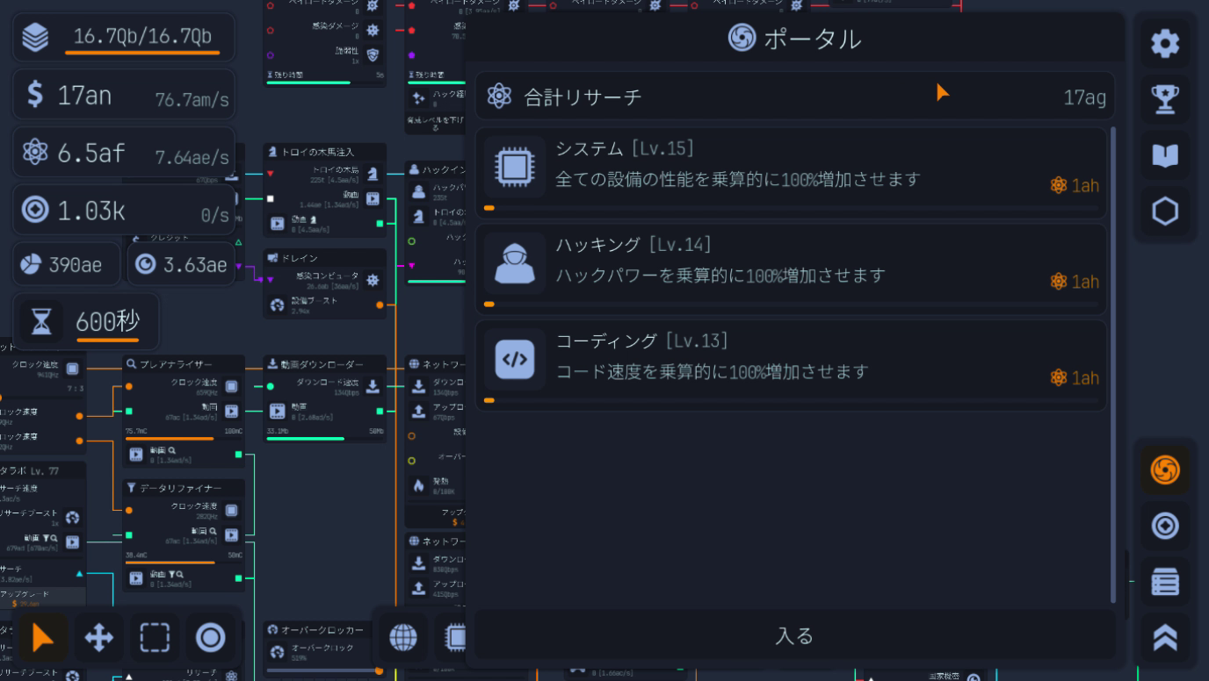Open the settings gear in the right sidebar
Screen dimensions: 1209x681
click(x=1165, y=42)
